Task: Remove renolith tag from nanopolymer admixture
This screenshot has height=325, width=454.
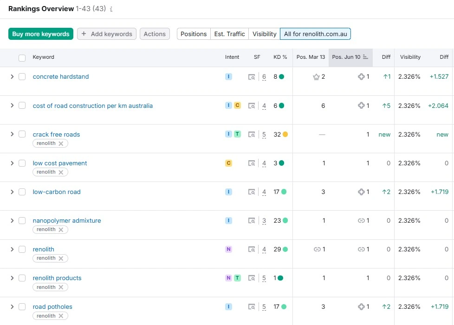Action: click(61, 230)
